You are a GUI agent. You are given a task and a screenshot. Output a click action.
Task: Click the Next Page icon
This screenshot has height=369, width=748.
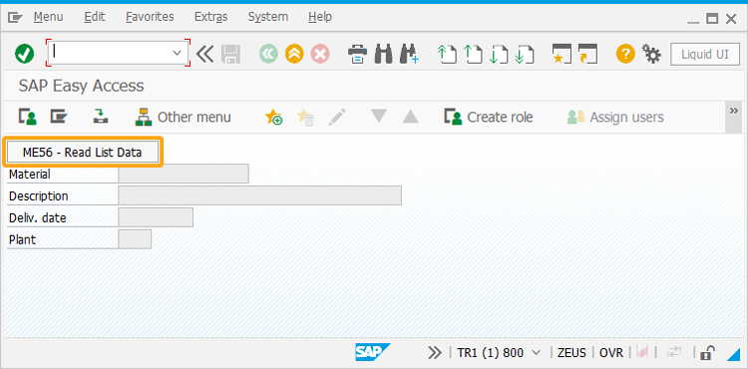pos(499,54)
